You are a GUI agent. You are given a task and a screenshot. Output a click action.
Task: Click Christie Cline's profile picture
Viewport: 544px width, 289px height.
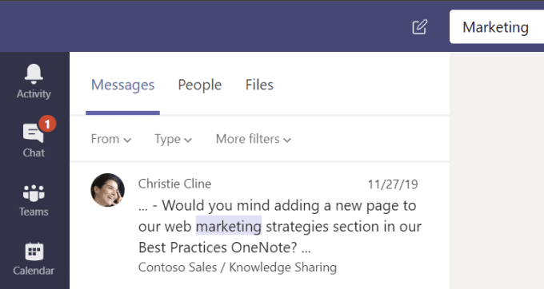click(x=107, y=190)
